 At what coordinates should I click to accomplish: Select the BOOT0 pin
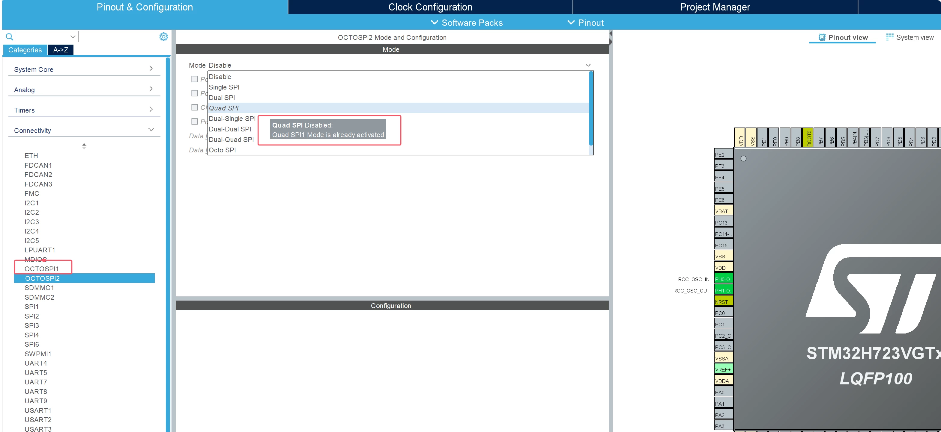pos(808,137)
